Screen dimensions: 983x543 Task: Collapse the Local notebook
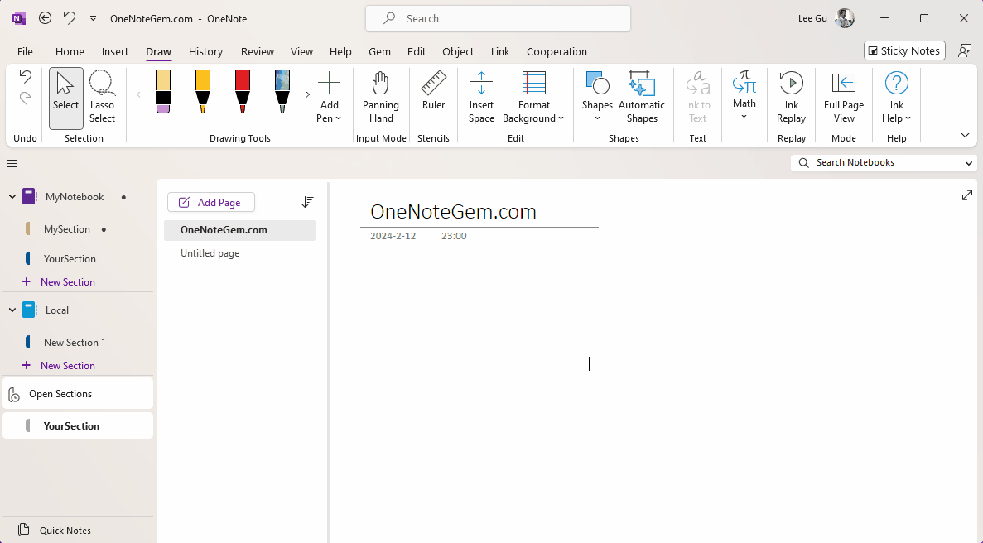(12, 310)
